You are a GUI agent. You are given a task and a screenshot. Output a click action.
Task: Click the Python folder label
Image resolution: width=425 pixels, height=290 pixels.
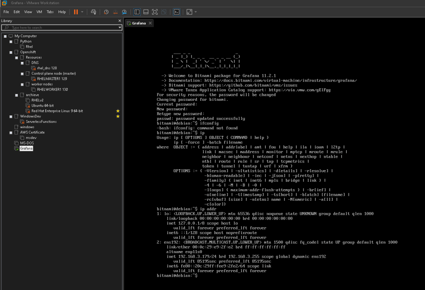click(x=25, y=41)
